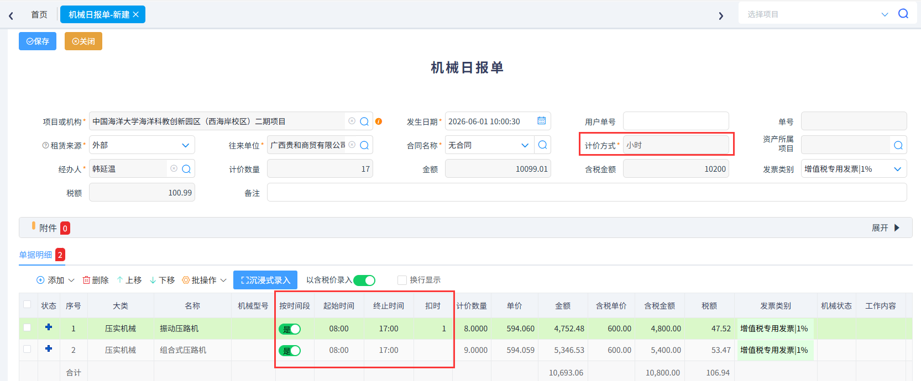The width and height of the screenshot is (921, 381).
Task: Click the 备注 input field
Action: [x=587, y=193]
